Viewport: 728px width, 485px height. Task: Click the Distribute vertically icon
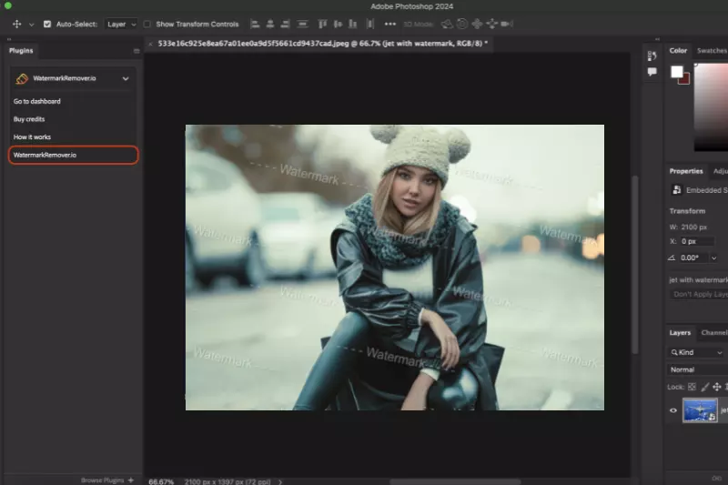(303, 25)
